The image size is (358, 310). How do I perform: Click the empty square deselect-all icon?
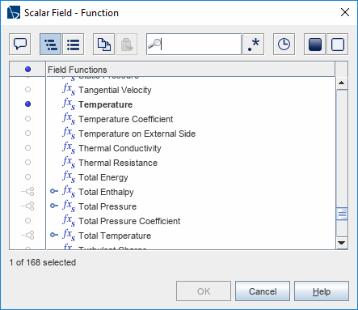click(338, 45)
